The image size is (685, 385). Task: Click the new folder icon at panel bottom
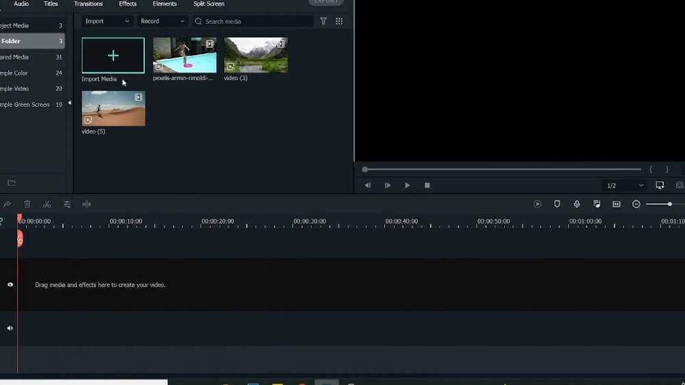11,183
